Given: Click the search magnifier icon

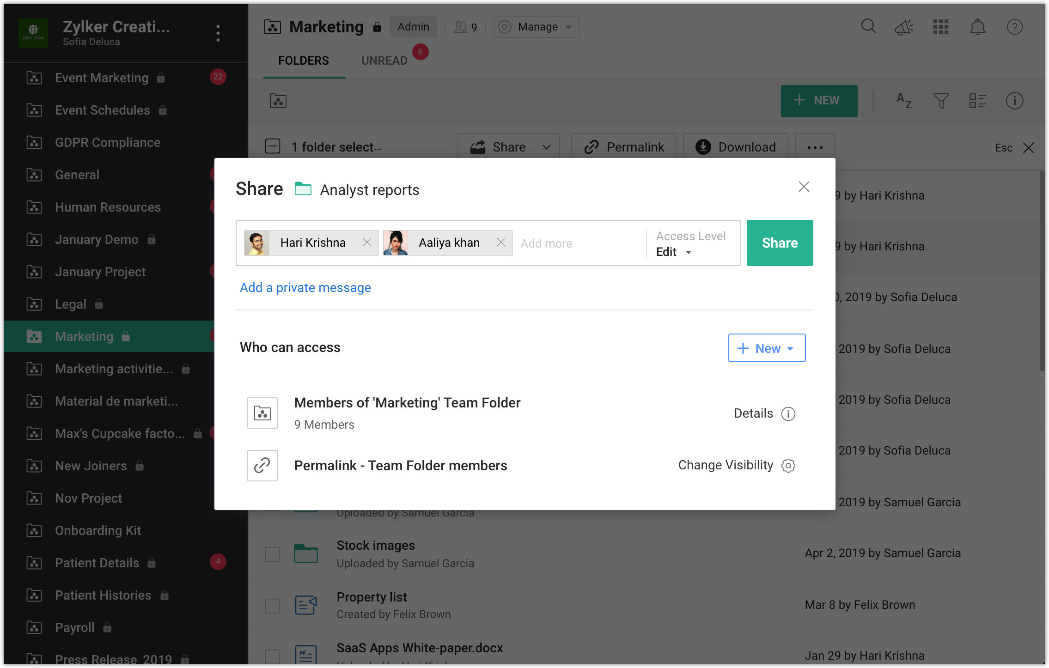Looking at the screenshot, I should (x=868, y=27).
